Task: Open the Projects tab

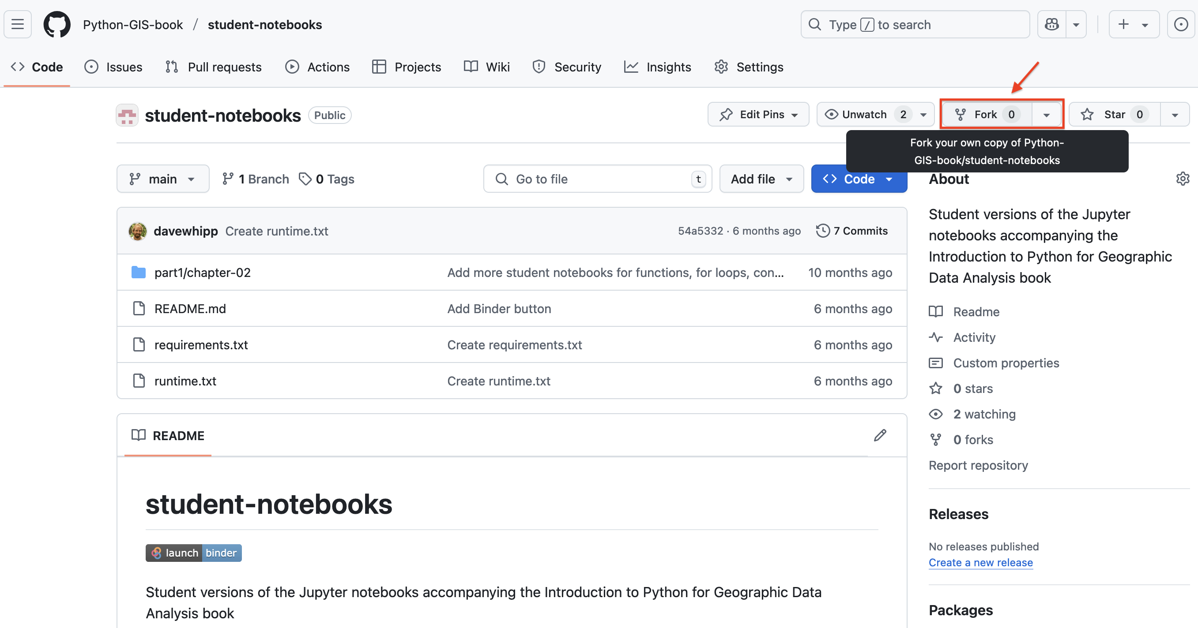Action: 407,67
